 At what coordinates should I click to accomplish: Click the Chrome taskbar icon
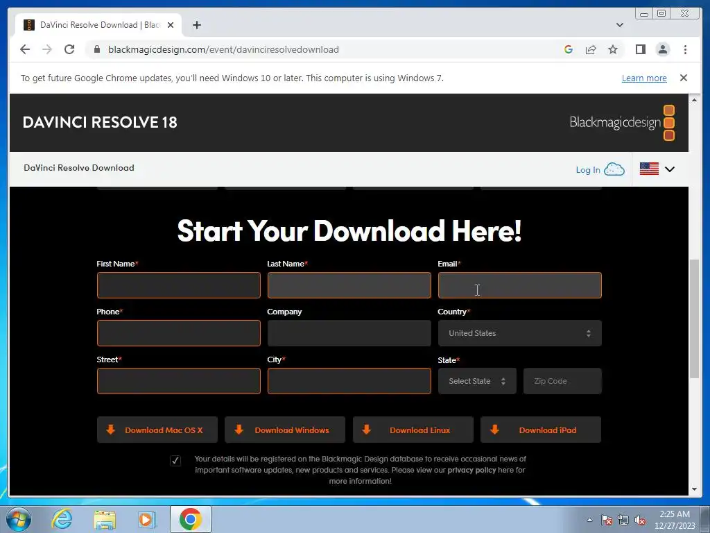(x=190, y=519)
